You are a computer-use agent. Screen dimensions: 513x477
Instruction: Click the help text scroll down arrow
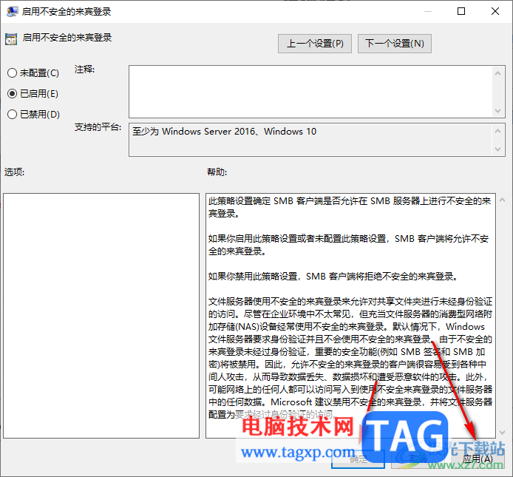pos(502,433)
